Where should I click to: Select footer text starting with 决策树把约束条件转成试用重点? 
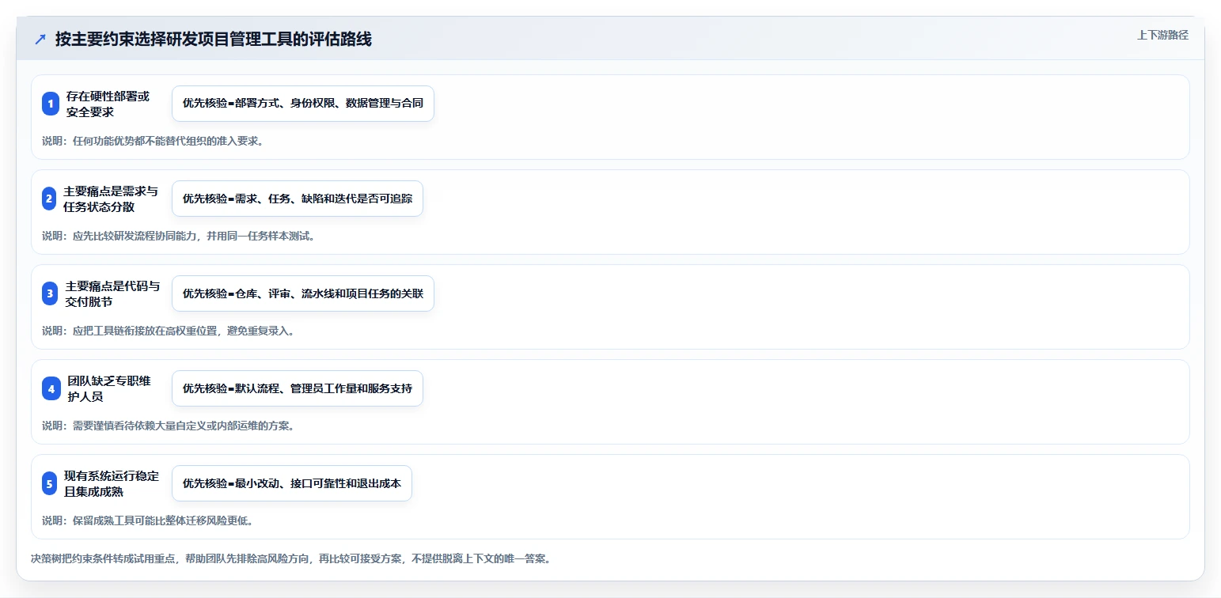click(x=290, y=558)
